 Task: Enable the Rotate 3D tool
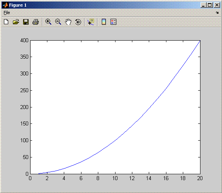[78, 22]
